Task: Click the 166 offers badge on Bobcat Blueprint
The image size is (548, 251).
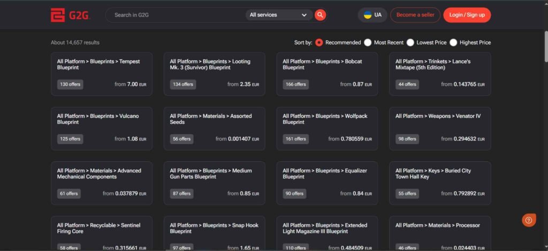Action: click(296, 84)
